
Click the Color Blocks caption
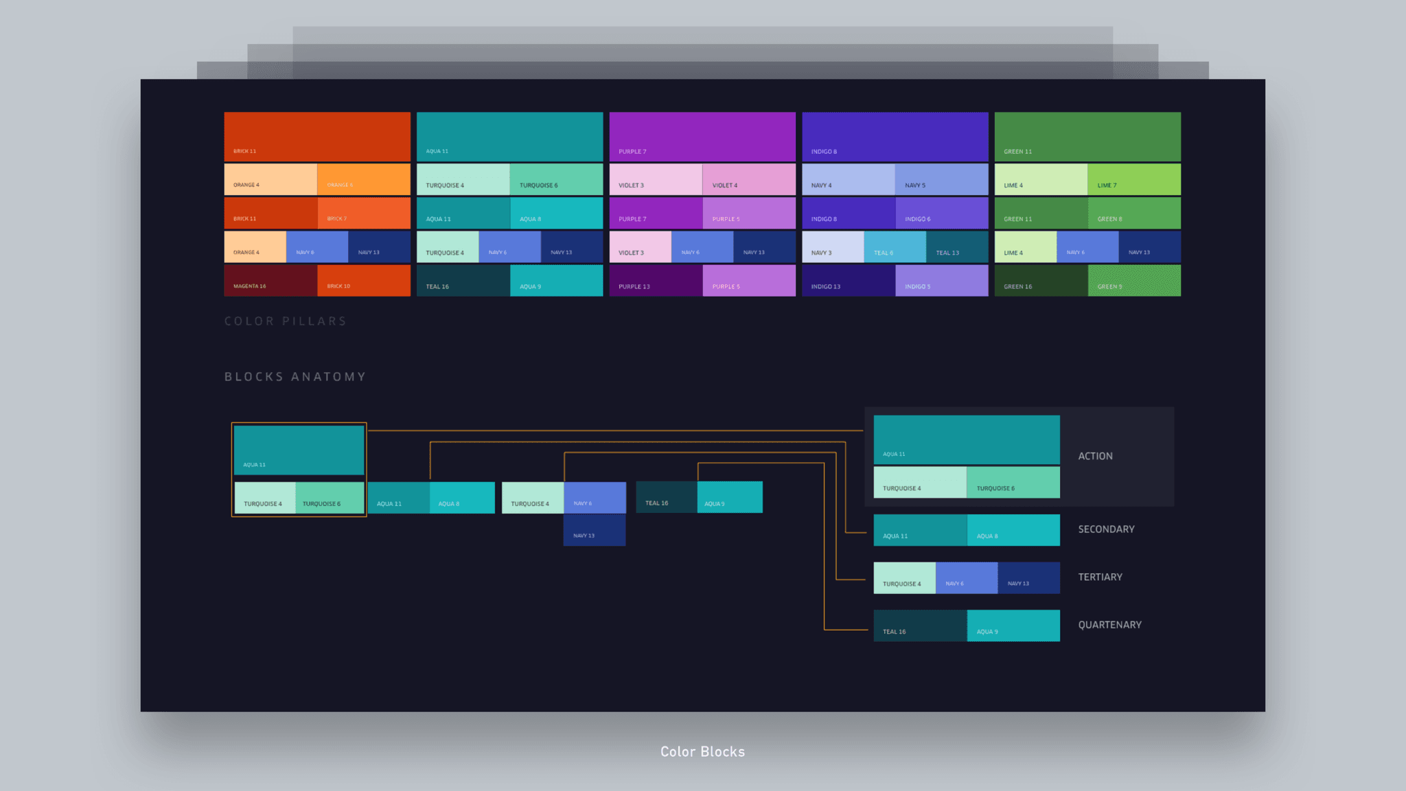tap(702, 752)
